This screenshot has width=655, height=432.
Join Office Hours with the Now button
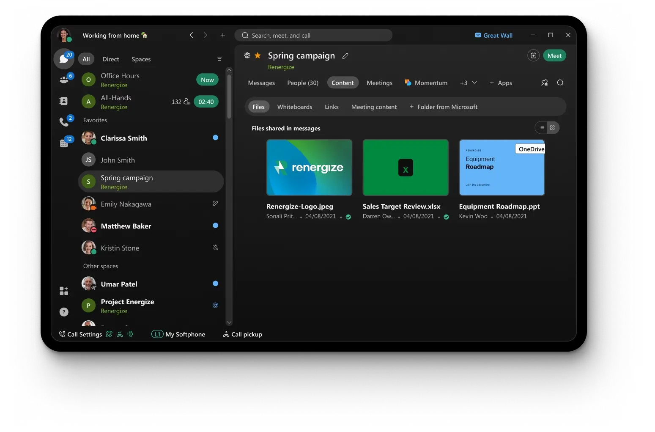point(207,80)
